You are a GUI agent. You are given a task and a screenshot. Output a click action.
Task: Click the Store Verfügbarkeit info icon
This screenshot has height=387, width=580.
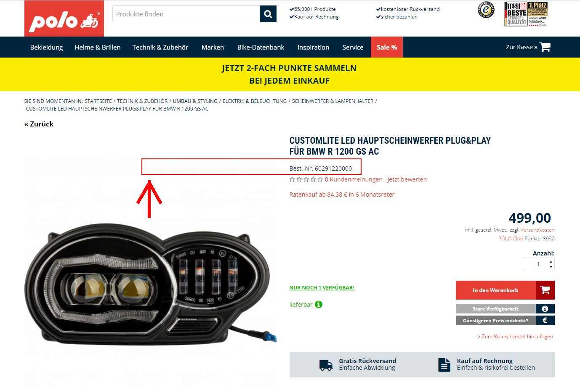pyautogui.click(x=545, y=309)
